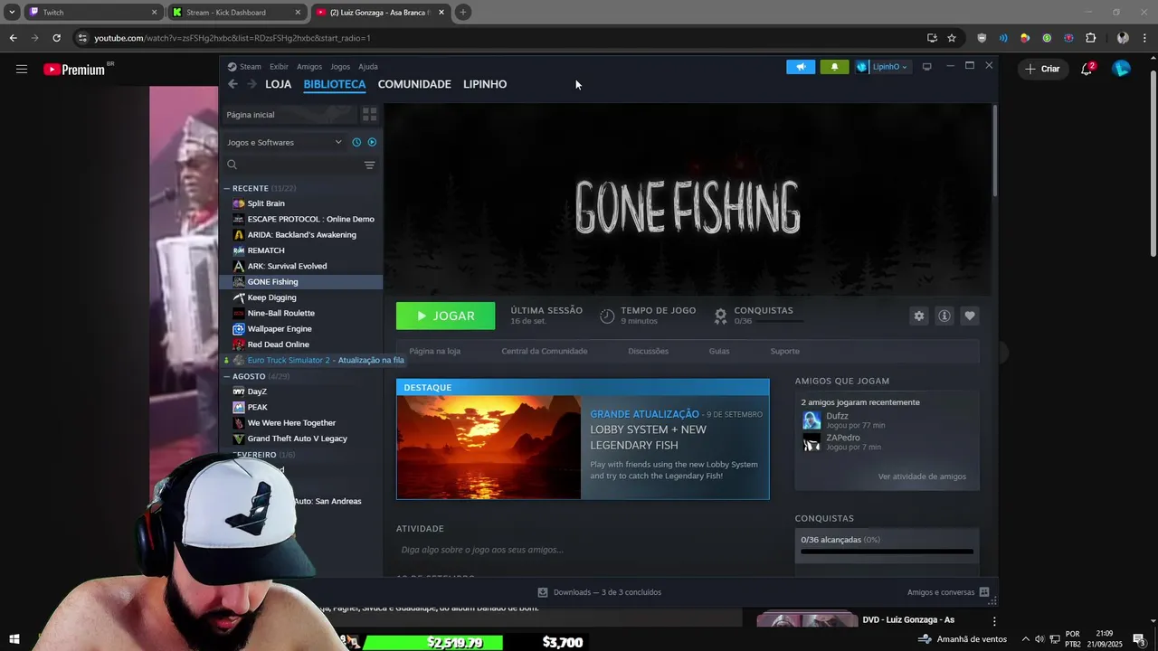Open Amigos e conversas
Viewport: 1158px width, 651px height.
tap(948, 592)
